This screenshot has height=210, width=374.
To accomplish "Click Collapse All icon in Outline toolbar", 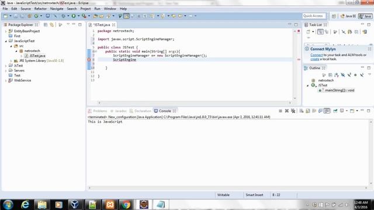I will [330, 75].
